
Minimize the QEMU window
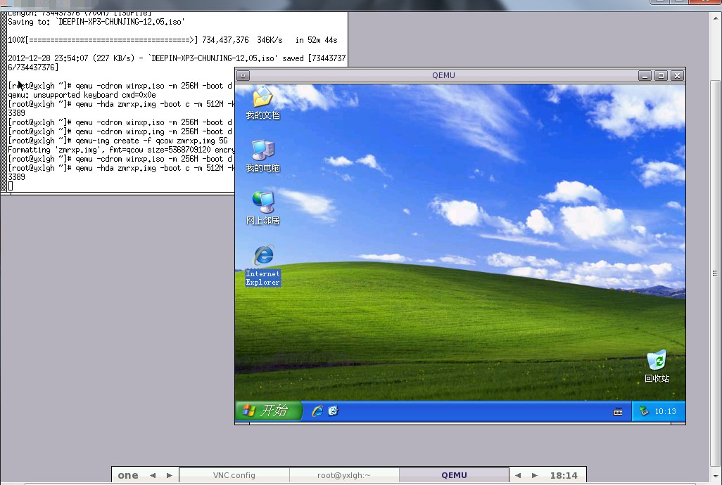[645, 75]
